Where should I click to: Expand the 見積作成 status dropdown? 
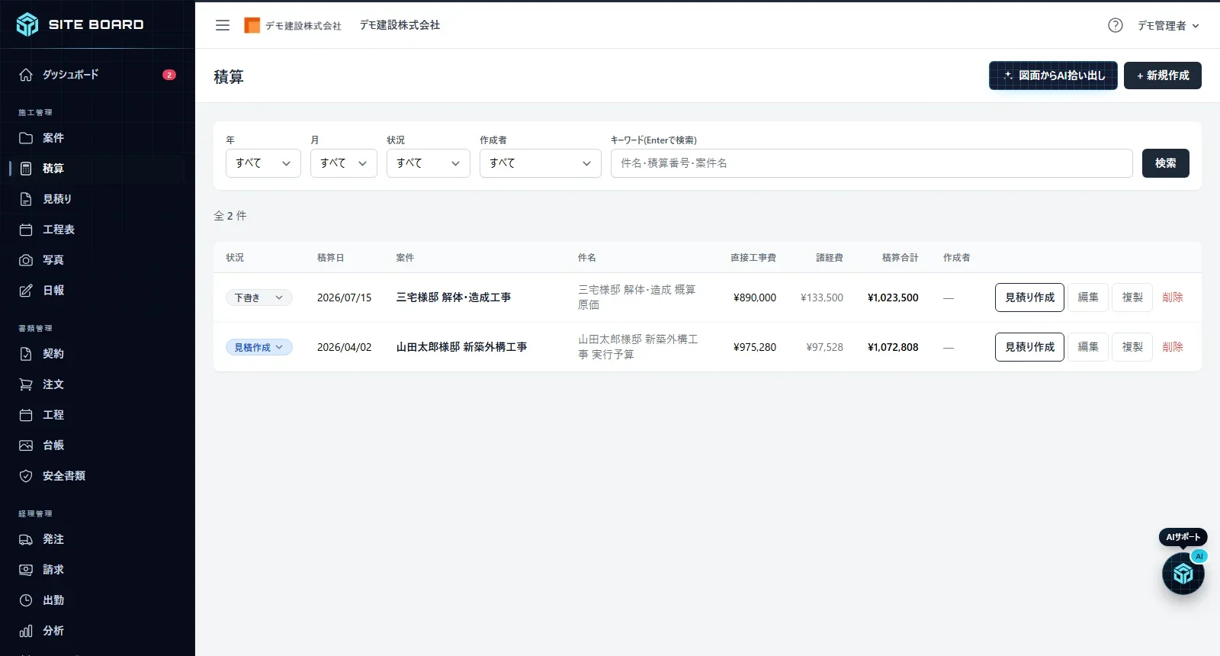click(259, 347)
